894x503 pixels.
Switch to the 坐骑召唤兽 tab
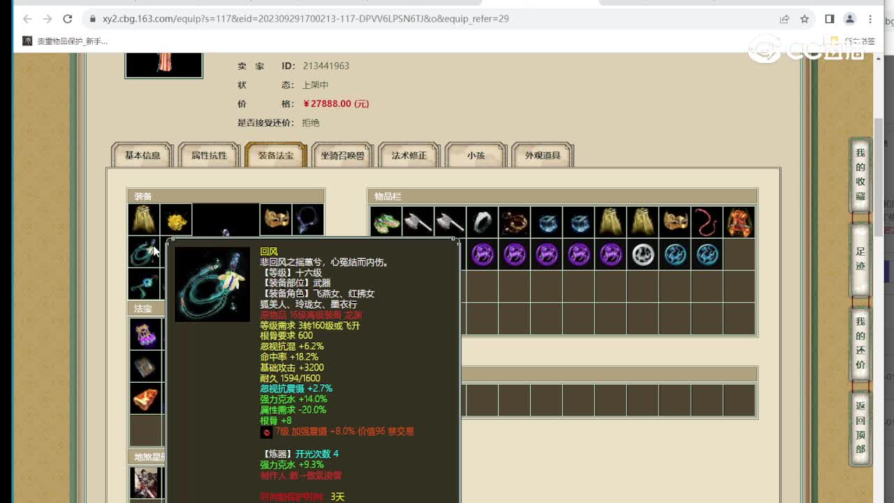point(342,155)
